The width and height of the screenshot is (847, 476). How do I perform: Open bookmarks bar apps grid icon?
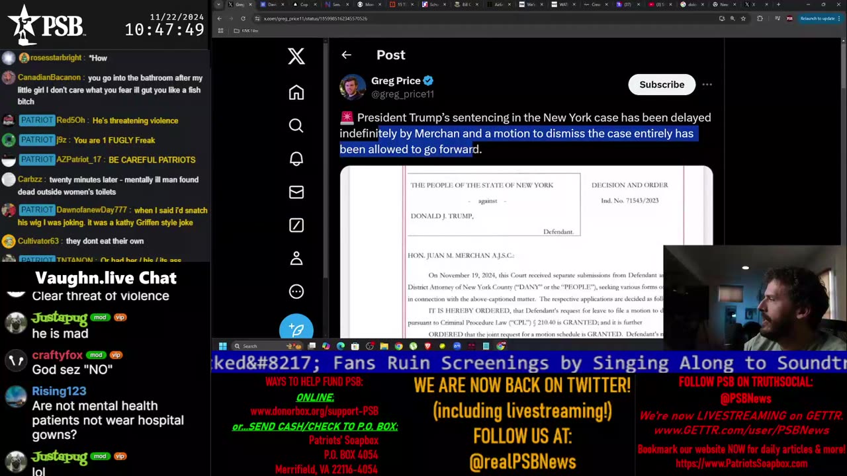[220, 30]
